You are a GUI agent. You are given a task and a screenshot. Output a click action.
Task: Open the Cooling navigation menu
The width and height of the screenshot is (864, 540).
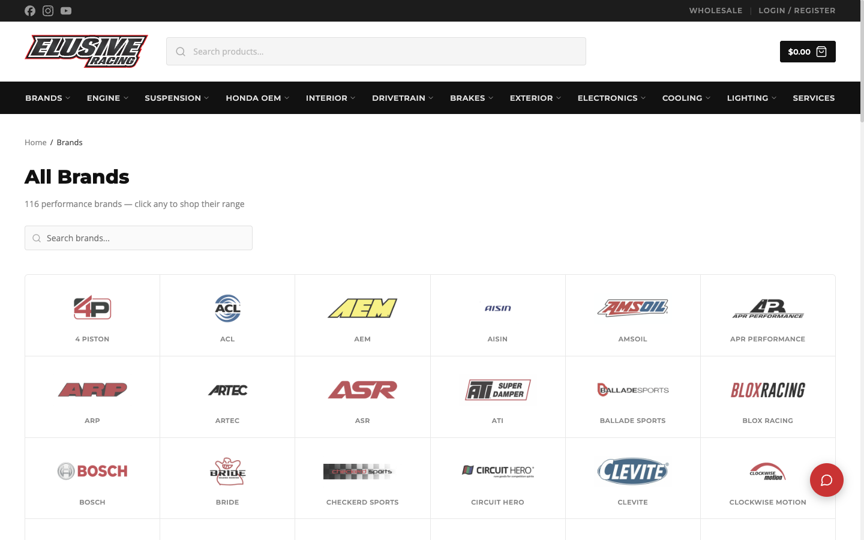click(x=686, y=98)
